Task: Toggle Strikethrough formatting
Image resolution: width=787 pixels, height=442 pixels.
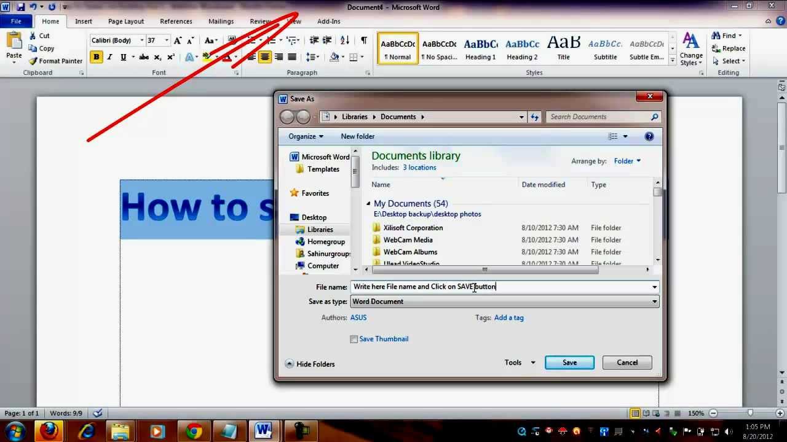Action: click(144, 57)
